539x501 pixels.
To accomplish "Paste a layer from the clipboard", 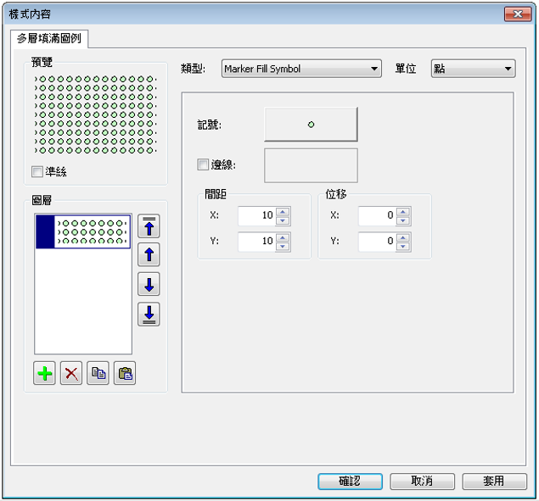I will [125, 373].
